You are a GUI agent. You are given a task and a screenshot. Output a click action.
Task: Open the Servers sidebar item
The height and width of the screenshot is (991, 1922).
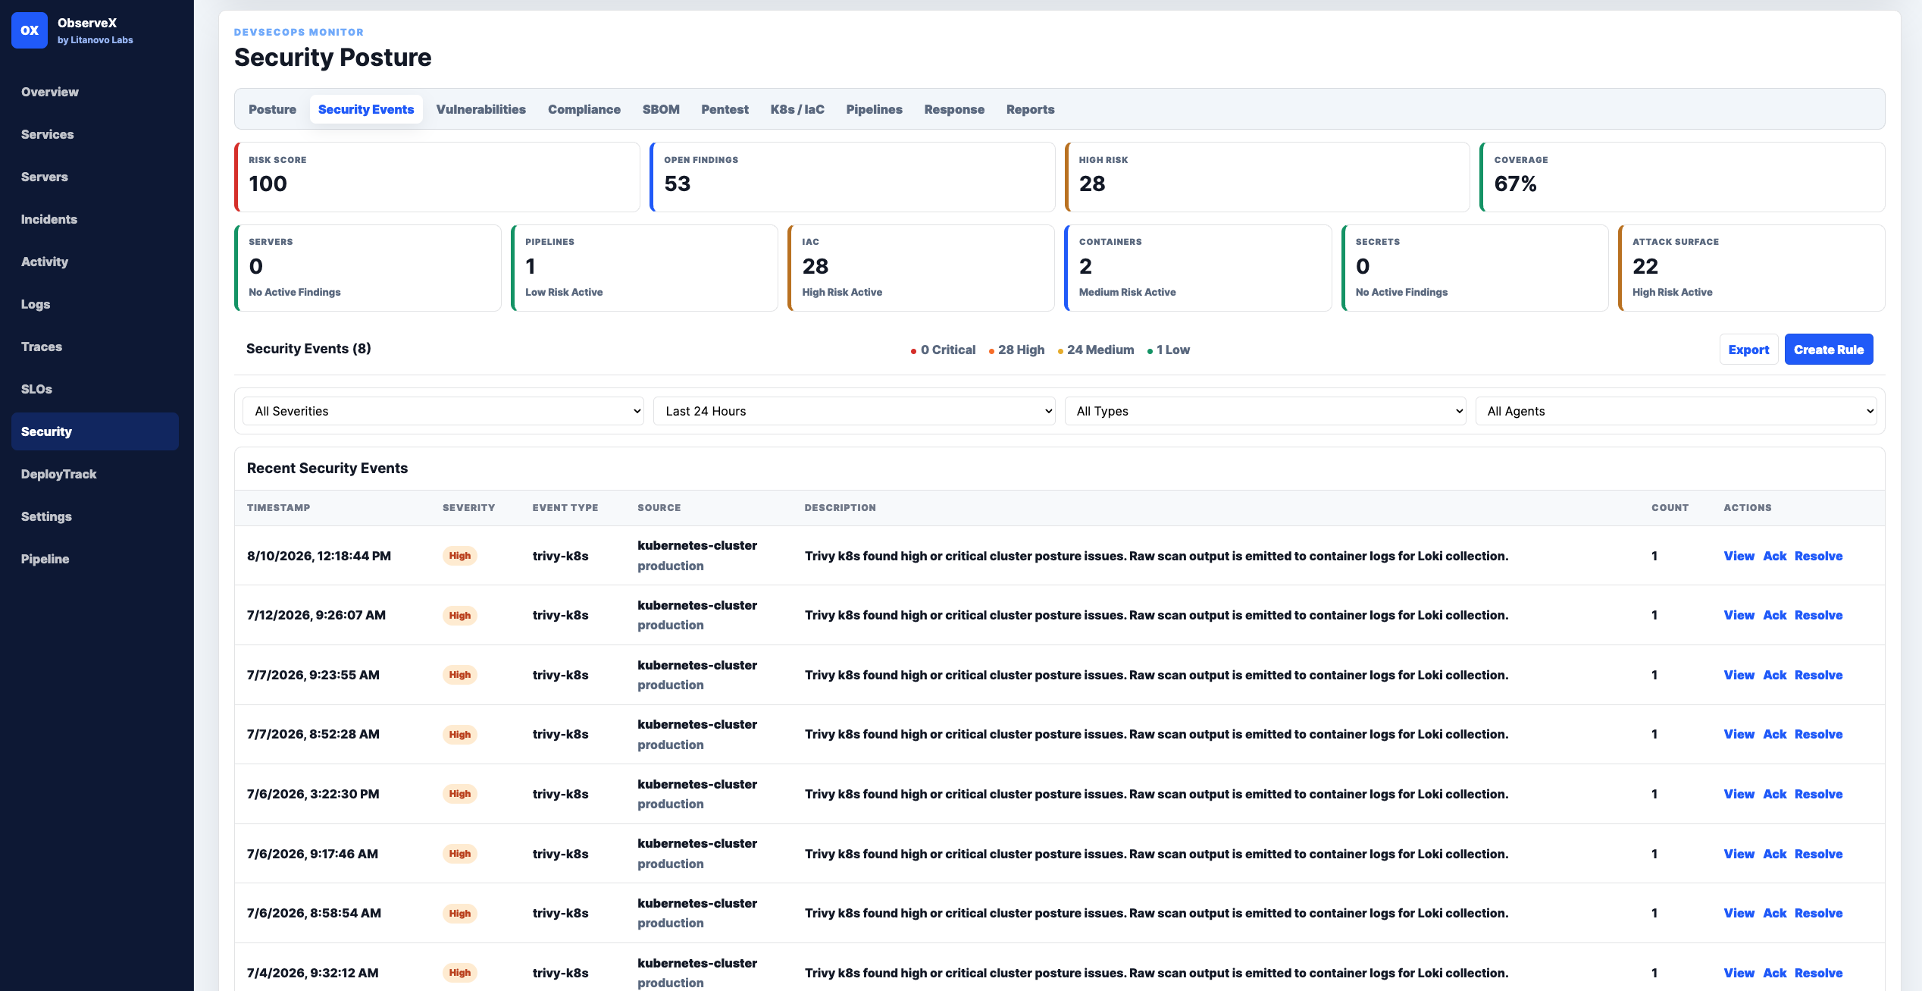pos(95,177)
